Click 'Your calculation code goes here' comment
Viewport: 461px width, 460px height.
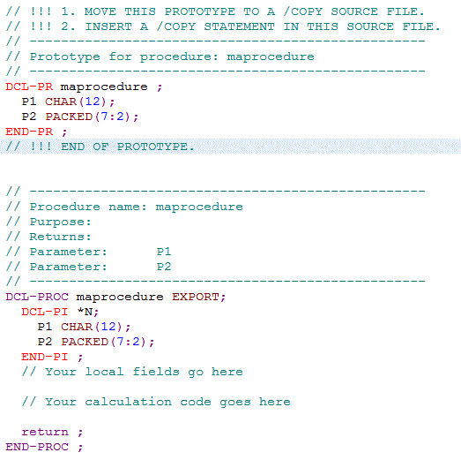pos(156,402)
